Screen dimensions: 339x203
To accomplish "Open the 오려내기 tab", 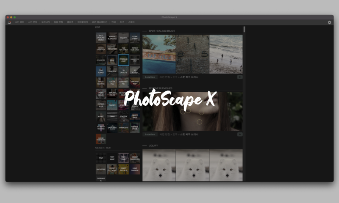I will pyautogui.click(x=45, y=22).
